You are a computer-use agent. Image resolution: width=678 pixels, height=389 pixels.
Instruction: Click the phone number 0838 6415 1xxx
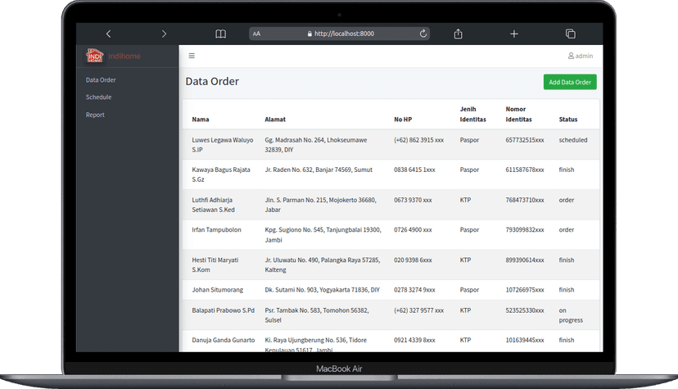click(414, 170)
